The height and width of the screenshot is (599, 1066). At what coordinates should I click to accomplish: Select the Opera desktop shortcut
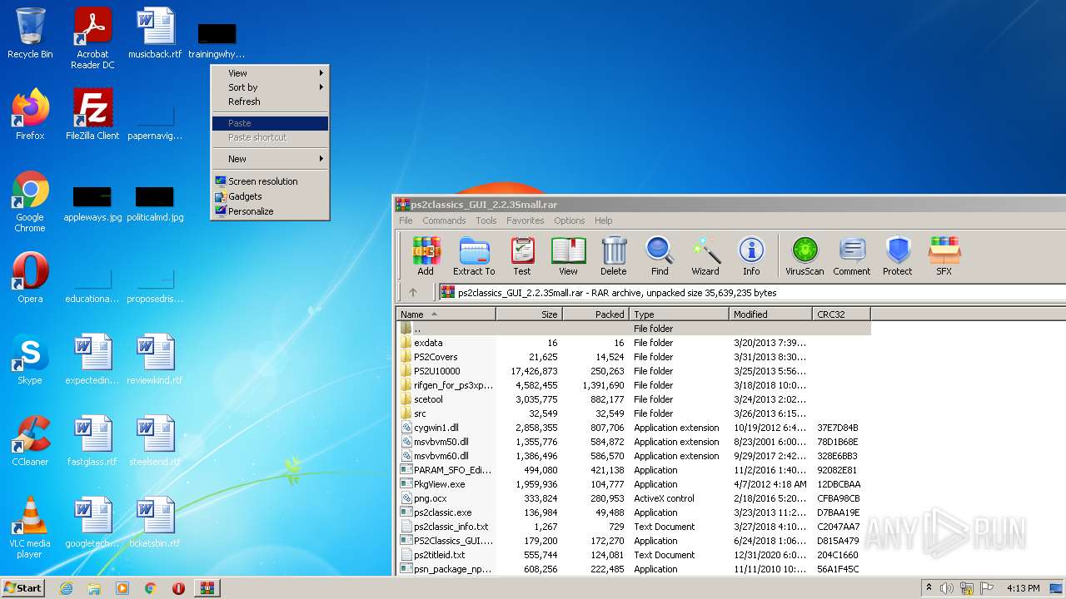coord(30,278)
